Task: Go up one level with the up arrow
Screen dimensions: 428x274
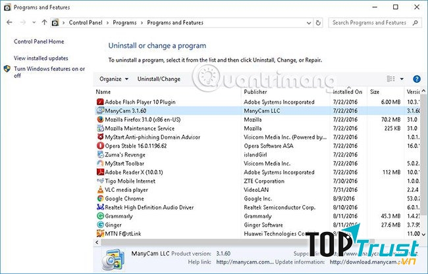Action: [x=44, y=23]
